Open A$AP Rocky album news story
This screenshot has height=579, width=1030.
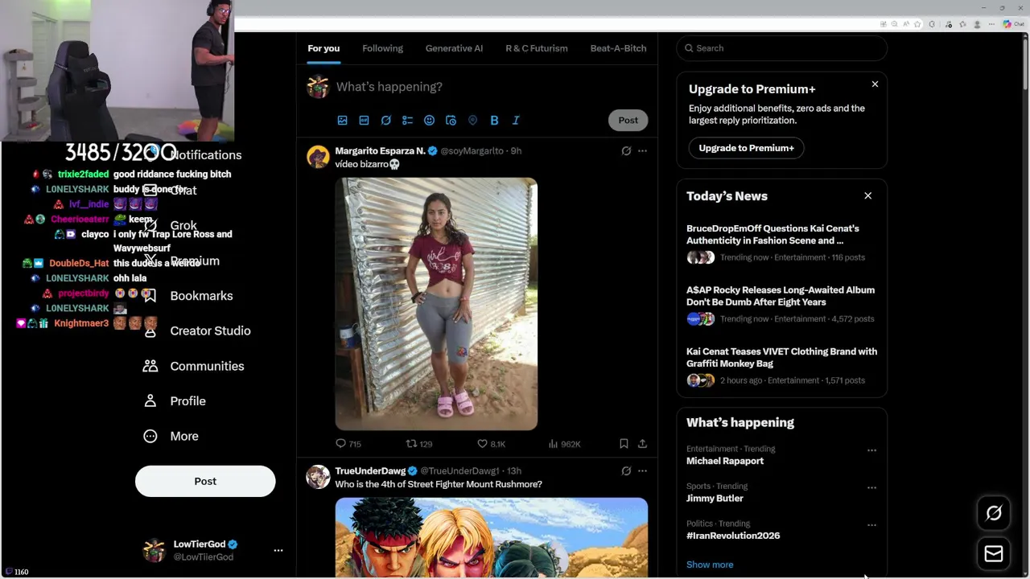[781, 305]
